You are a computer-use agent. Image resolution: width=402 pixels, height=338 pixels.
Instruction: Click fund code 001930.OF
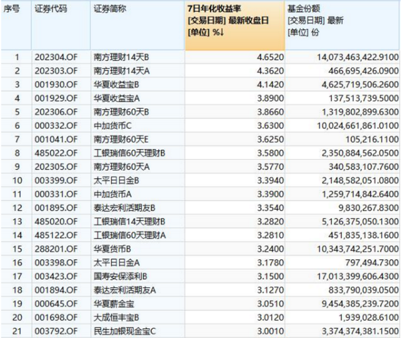click(56, 84)
